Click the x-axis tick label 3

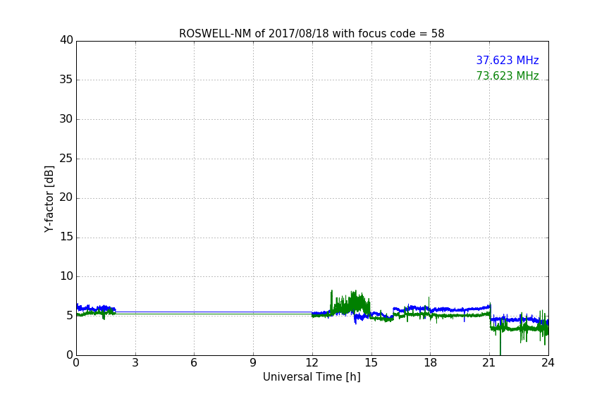[135, 363]
